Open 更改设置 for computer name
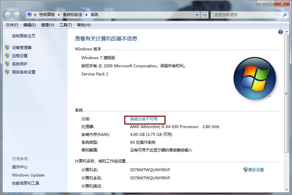Screen dimensions: 292x195 [x=256, y=169]
